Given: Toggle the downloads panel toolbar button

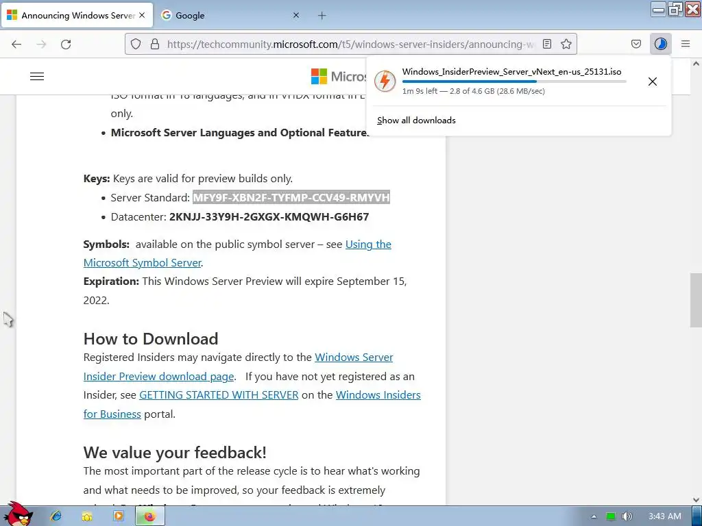Looking at the screenshot, I should (x=660, y=44).
